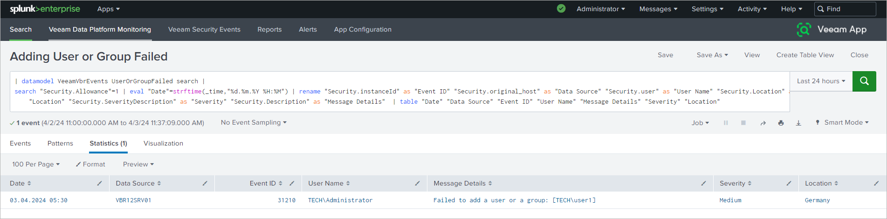The image size is (887, 219).
Task: Sort results by User Name column
Action: 329,183
